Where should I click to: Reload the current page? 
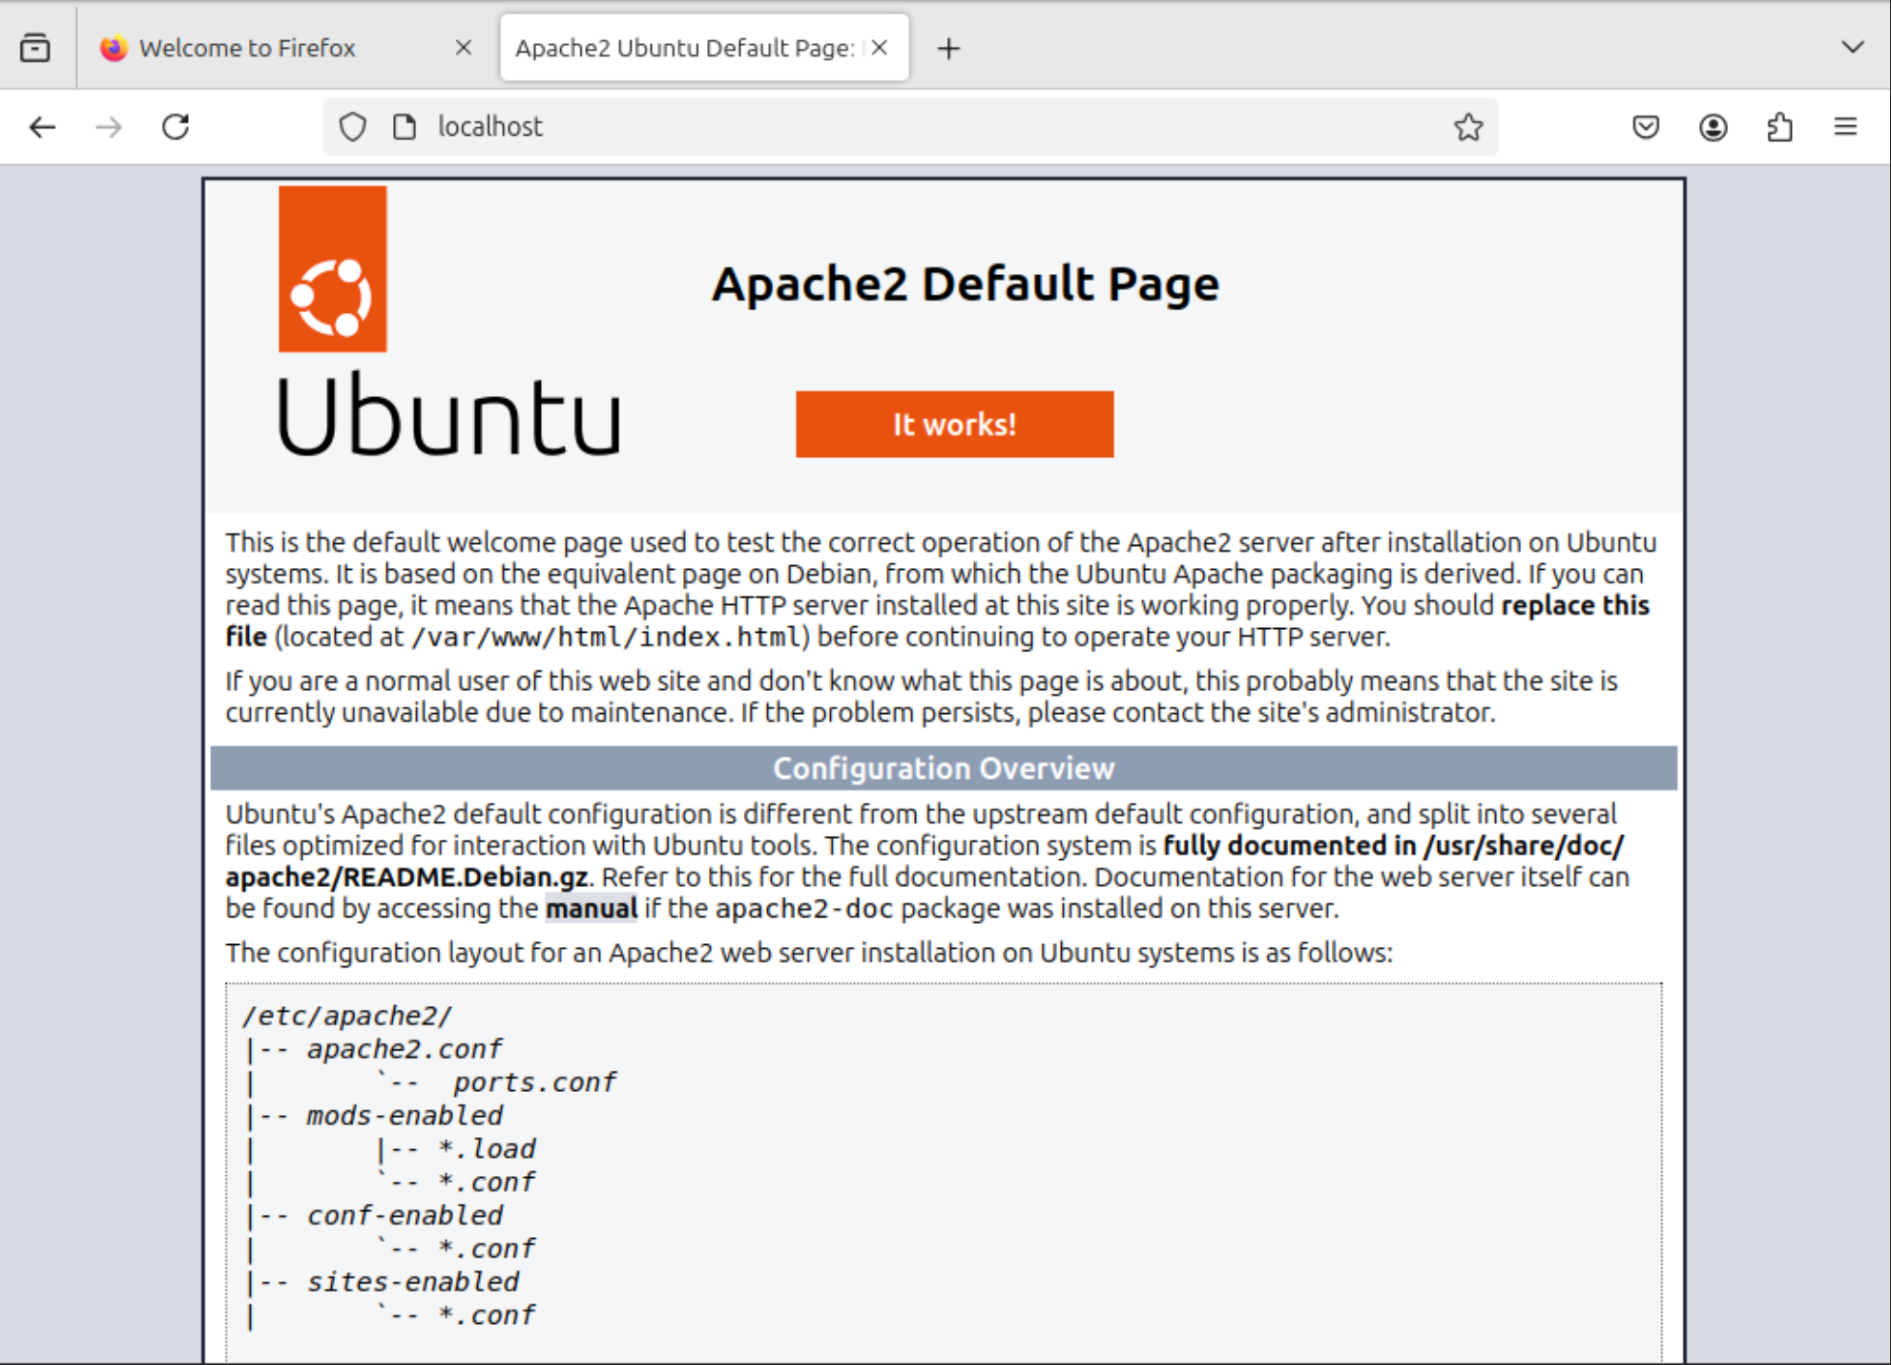(176, 126)
